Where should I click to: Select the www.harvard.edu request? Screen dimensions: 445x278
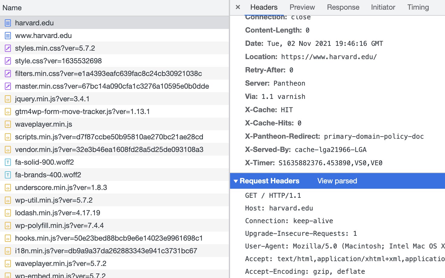(x=114, y=36)
